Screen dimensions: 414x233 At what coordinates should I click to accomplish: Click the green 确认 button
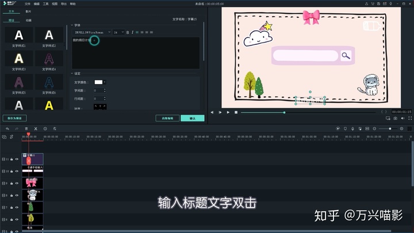193,118
